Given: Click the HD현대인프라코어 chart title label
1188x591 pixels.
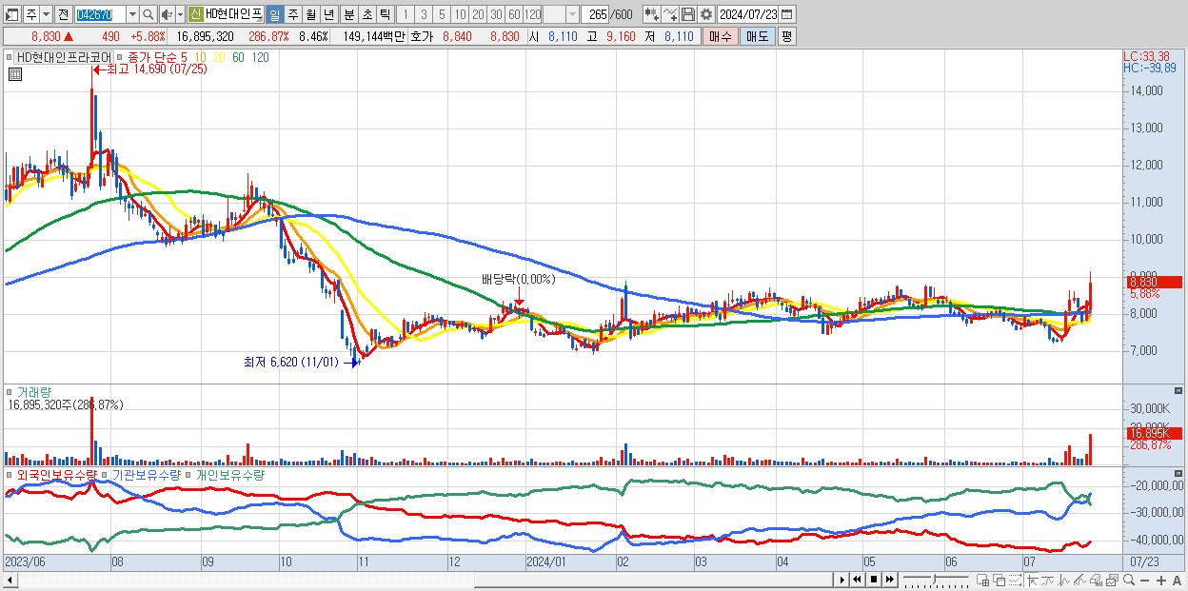Looking at the screenshot, I should pos(63,57).
